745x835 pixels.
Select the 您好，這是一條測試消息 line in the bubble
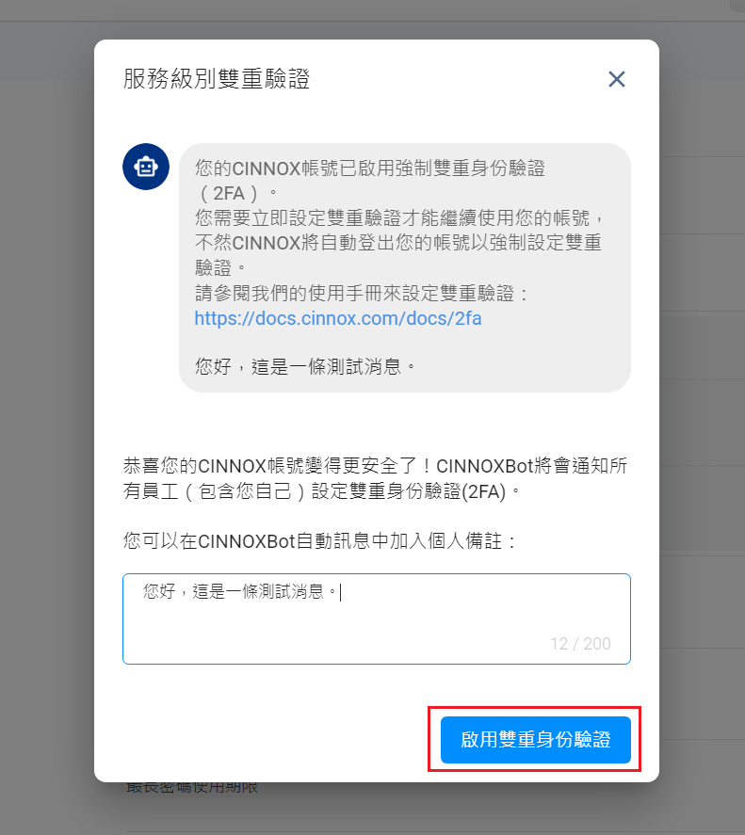click(x=305, y=366)
